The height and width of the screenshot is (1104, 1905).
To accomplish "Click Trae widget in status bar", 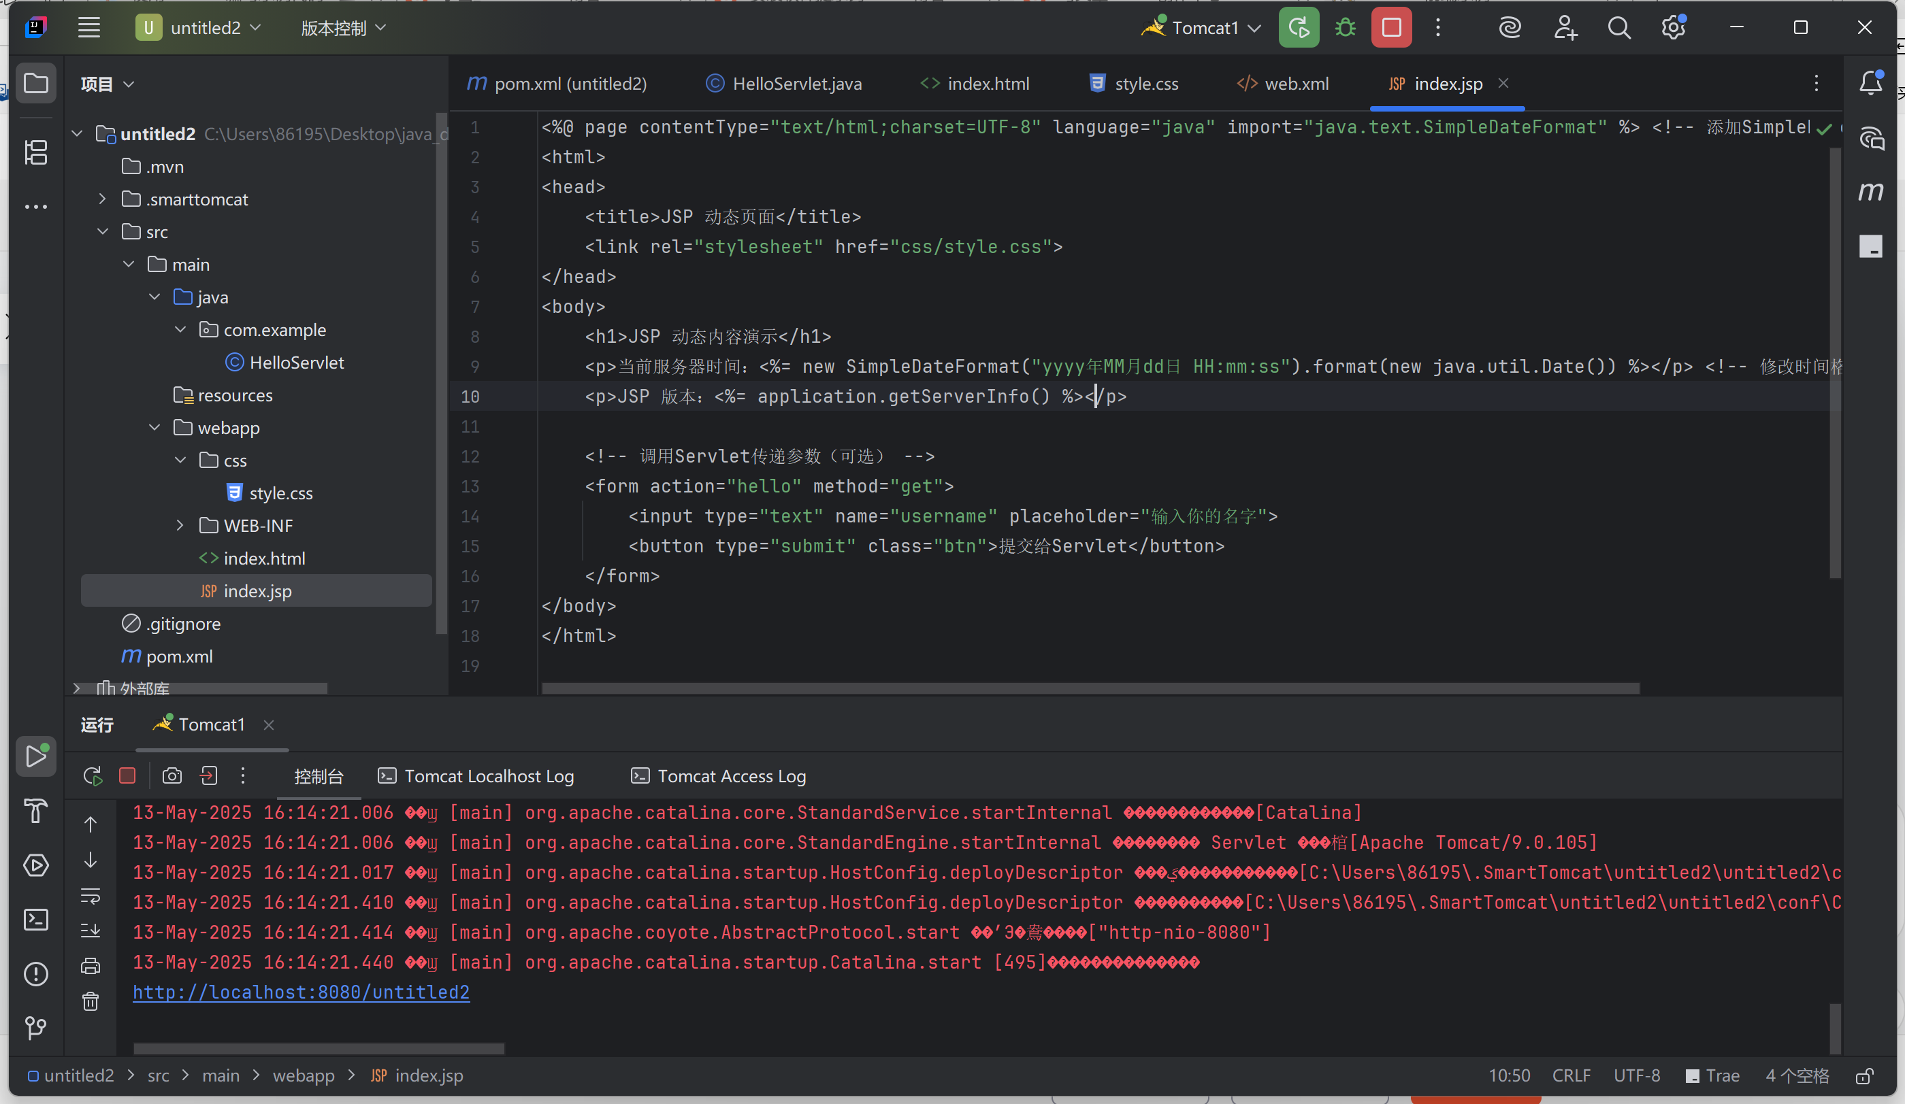I will (1713, 1076).
